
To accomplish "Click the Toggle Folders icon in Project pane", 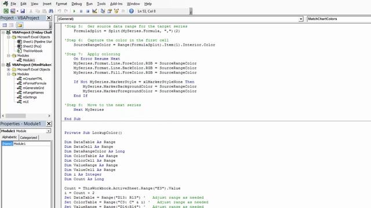I will click(x=20, y=25).
